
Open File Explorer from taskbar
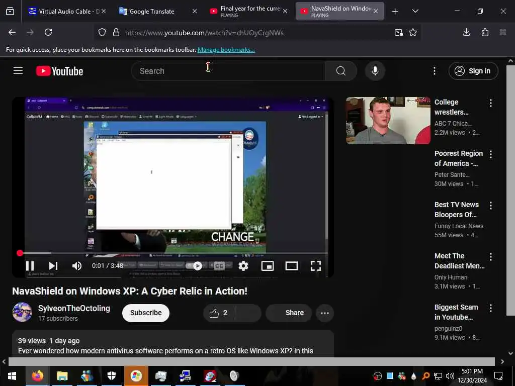62,376
